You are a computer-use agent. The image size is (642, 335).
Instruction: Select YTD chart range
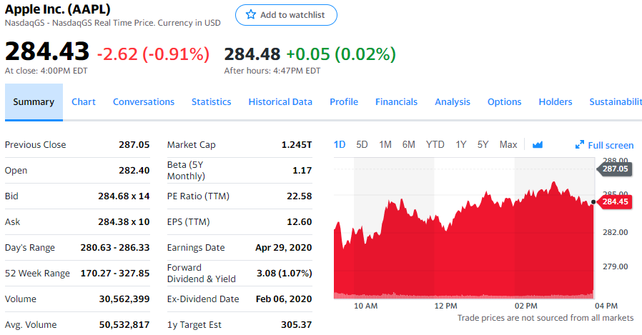click(435, 144)
